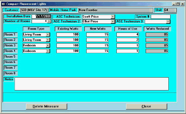Select Room 4 Hours of Use field
This screenshot has width=186, height=114.
click(x=127, y=51)
